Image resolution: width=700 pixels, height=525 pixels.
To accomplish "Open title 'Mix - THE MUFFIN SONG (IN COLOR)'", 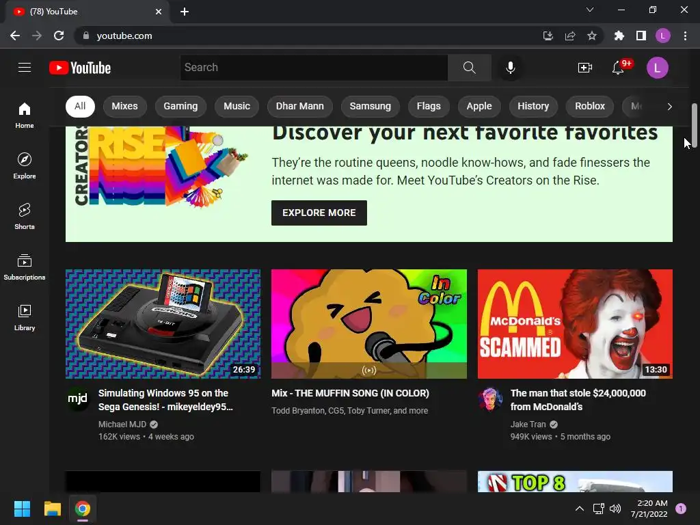I will click(351, 393).
